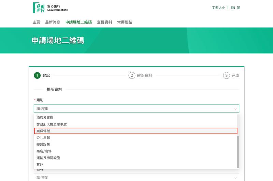Choose 運輸及相關設施 option
The width and height of the screenshot is (273, 181).
click(48, 158)
